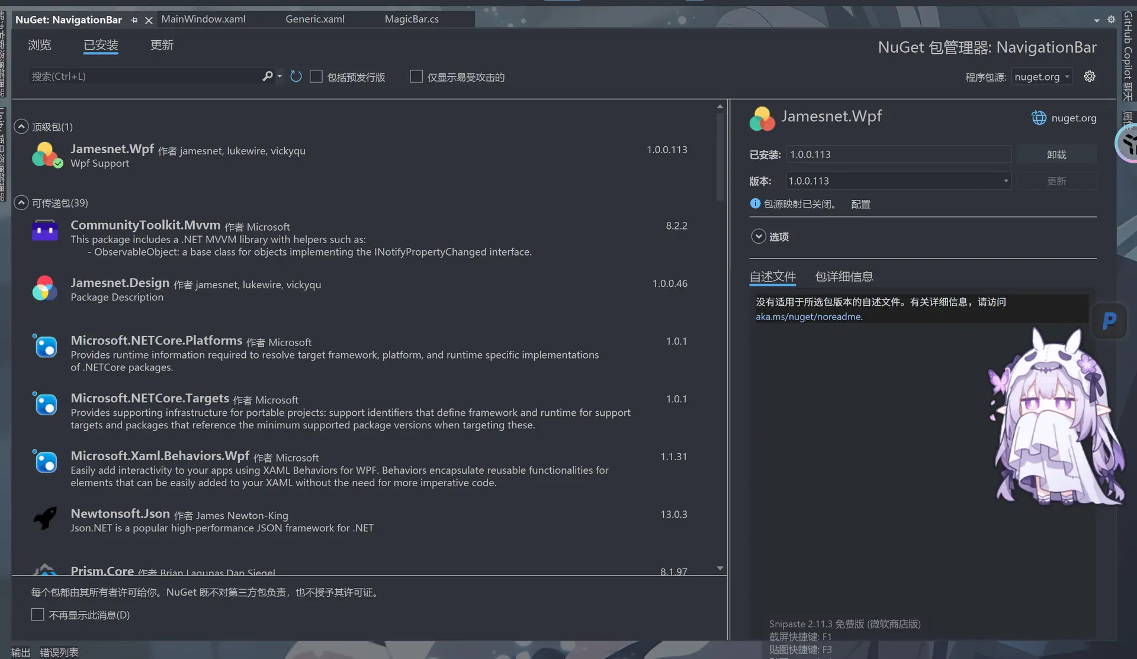Open the GitHub Copilot side panel tab
This screenshot has height=659, width=1137.
(x=1128, y=56)
